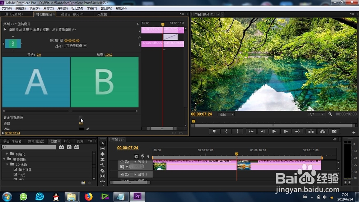This screenshot has height=202, width=359.
Task: Switch to the 历史 tab
Action: 80,141
